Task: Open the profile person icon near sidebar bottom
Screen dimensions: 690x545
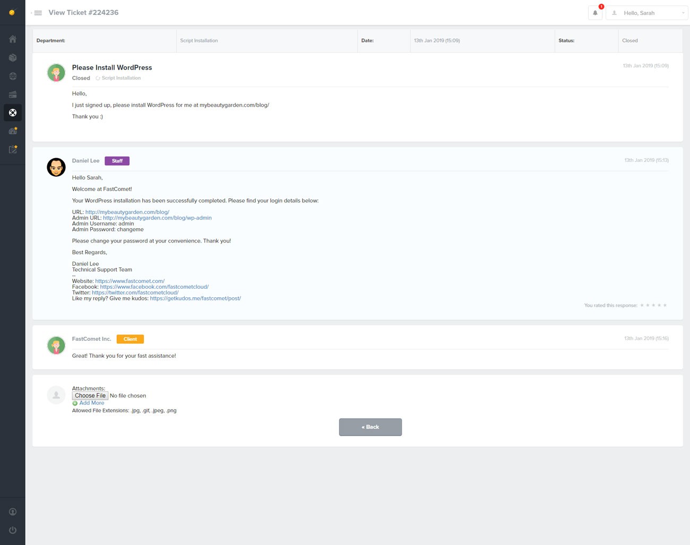Action: [x=12, y=512]
